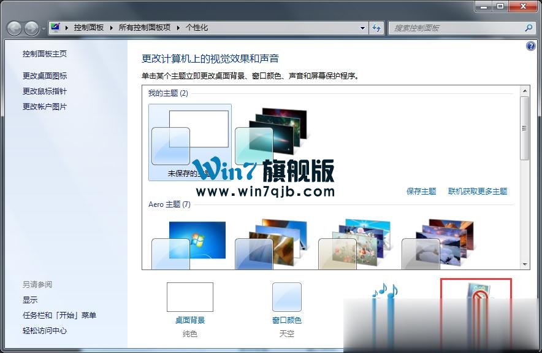Open 显示 link under 另请参阅
Viewport: 542px width, 353px height.
pyautogui.click(x=30, y=300)
